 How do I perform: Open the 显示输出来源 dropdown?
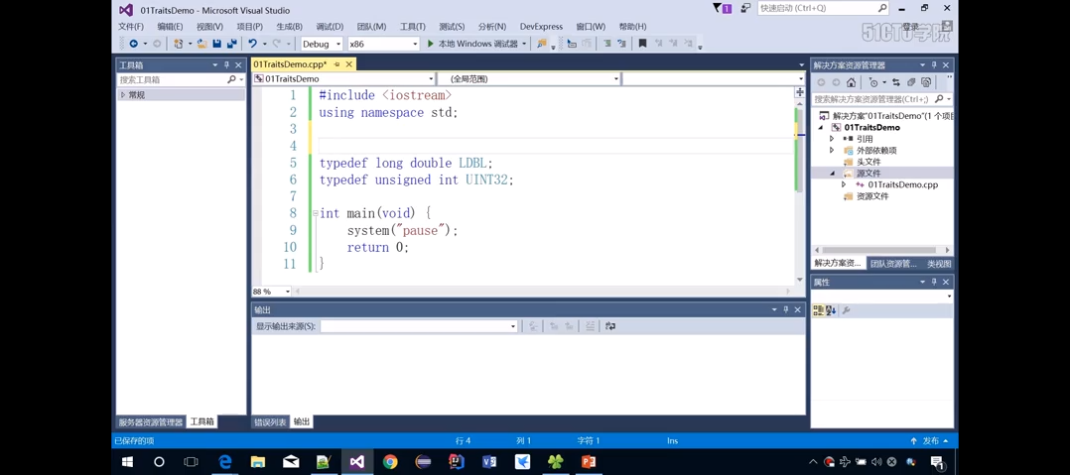(x=419, y=326)
